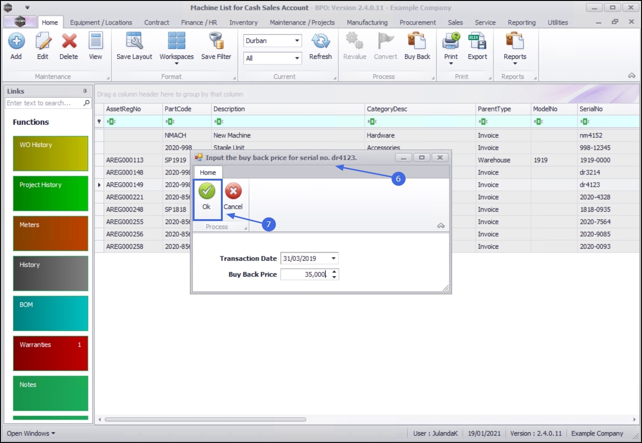Open the WO History function tile
The width and height of the screenshot is (642, 443).
(x=51, y=153)
